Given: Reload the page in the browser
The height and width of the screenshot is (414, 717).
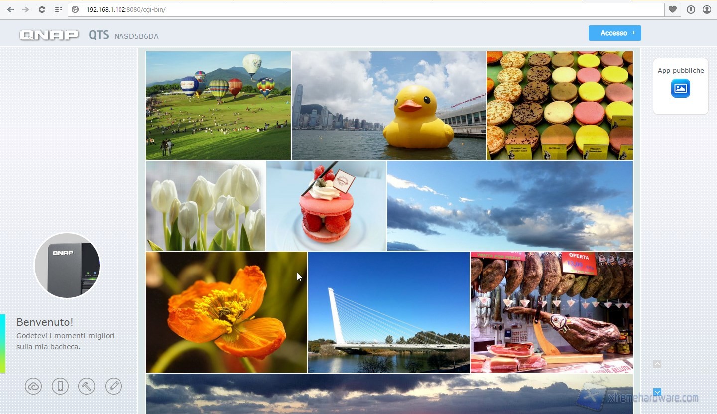Looking at the screenshot, I should coord(42,9).
